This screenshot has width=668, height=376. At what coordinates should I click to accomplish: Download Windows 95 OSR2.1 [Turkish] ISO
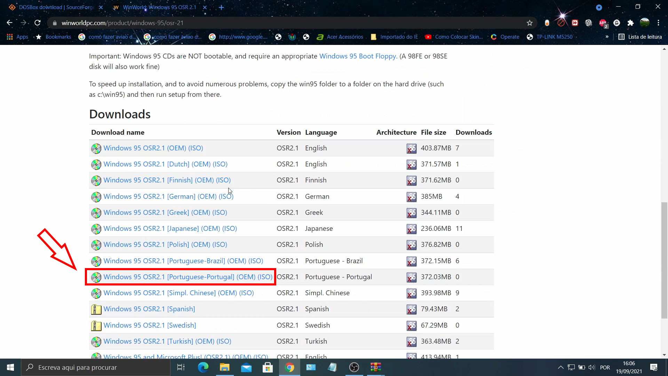click(167, 341)
